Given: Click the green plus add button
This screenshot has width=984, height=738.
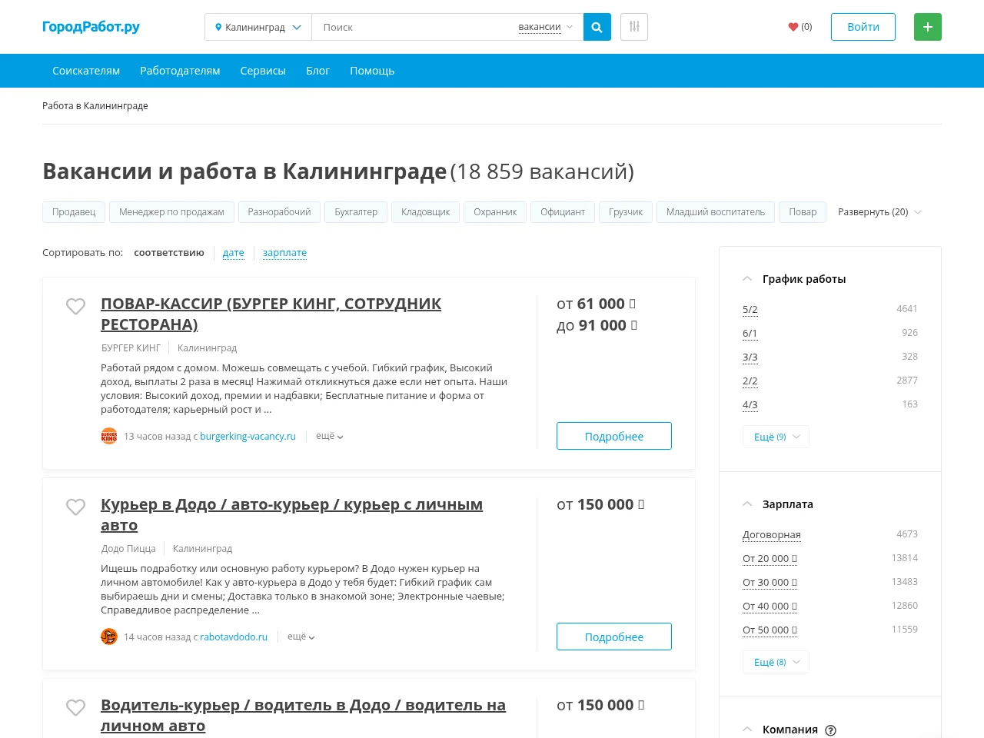Looking at the screenshot, I should (927, 27).
